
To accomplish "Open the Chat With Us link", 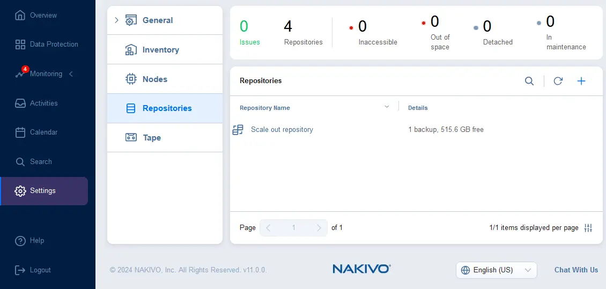I will pyautogui.click(x=577, y=270).
